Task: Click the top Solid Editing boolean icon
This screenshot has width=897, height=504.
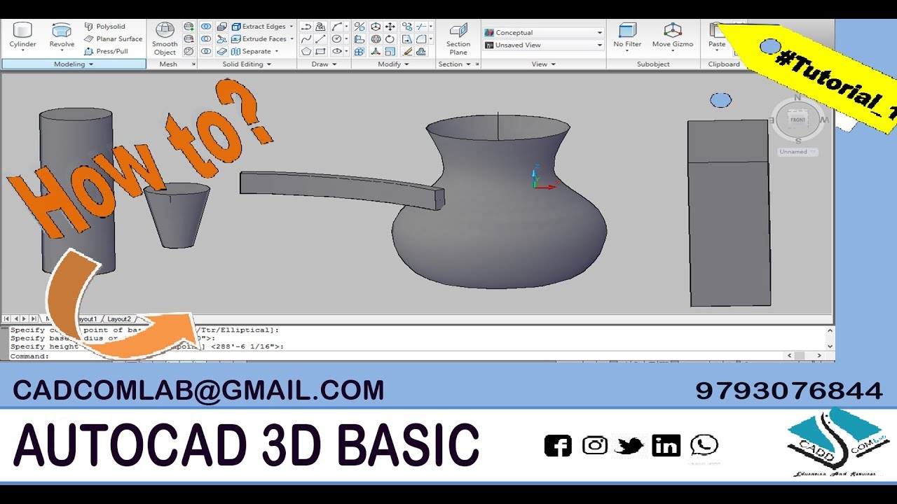Action: [206, 27]
